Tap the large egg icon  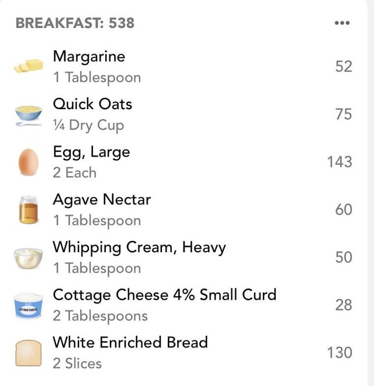click(29, 162)
